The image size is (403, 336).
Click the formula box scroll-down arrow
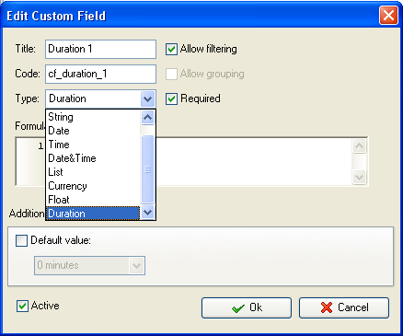point(359,177)
